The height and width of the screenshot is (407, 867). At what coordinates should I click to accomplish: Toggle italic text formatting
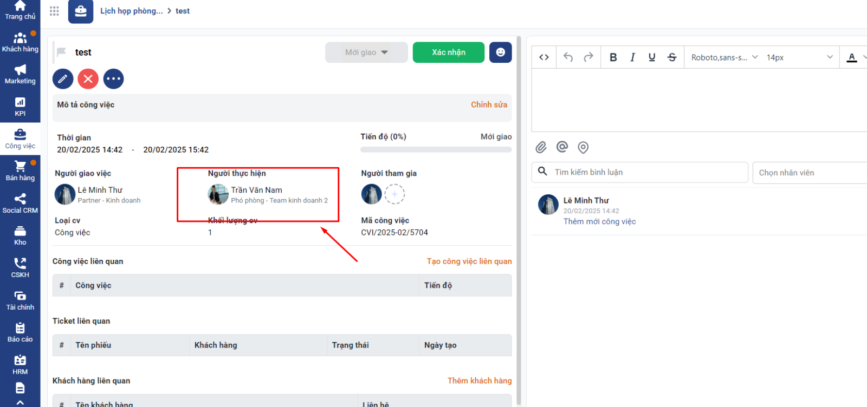point(632,57)
